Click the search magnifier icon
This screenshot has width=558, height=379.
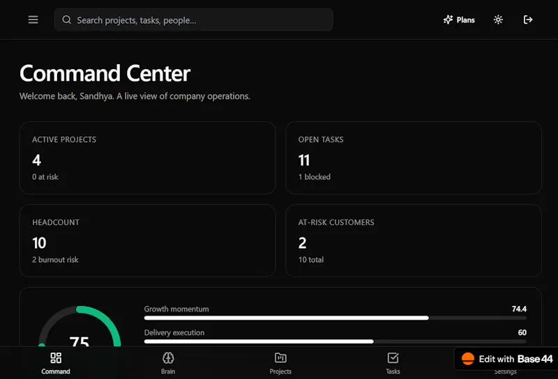66,20
